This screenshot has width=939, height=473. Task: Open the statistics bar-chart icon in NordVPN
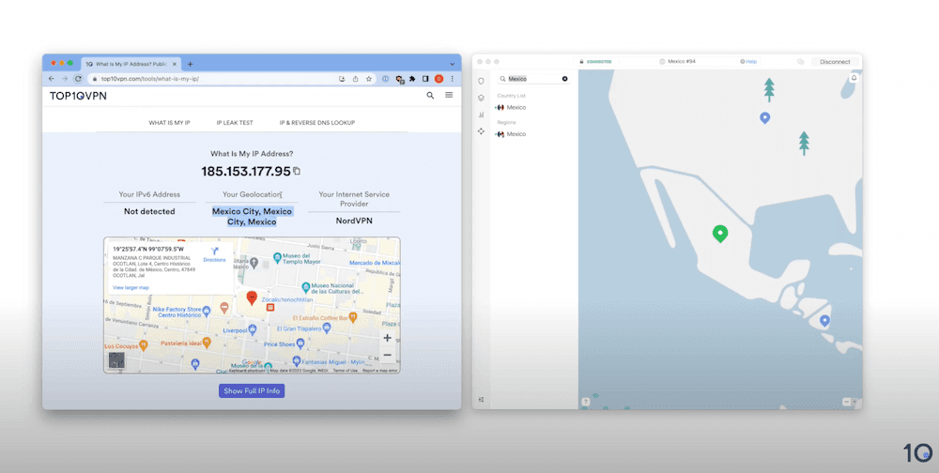point(481,114)
